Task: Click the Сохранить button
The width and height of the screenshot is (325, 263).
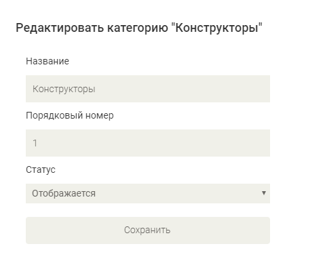Action: 148,230
